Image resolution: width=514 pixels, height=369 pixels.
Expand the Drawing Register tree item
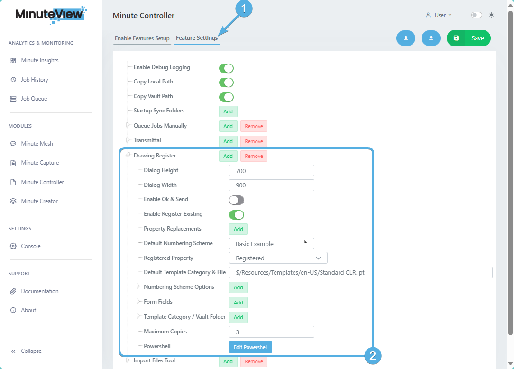coord(127,155)
